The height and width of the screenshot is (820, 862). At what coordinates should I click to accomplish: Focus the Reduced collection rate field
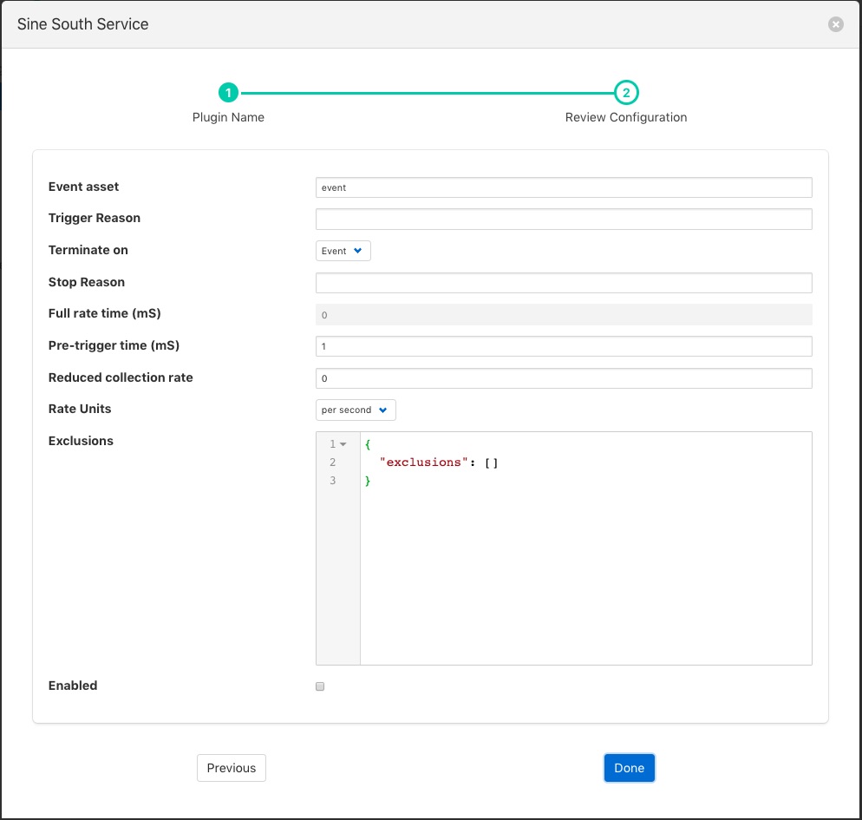coord(564,378)
